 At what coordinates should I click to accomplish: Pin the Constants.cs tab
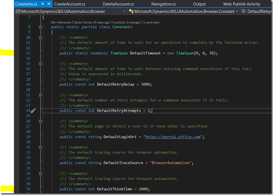[x=43, y=4]
